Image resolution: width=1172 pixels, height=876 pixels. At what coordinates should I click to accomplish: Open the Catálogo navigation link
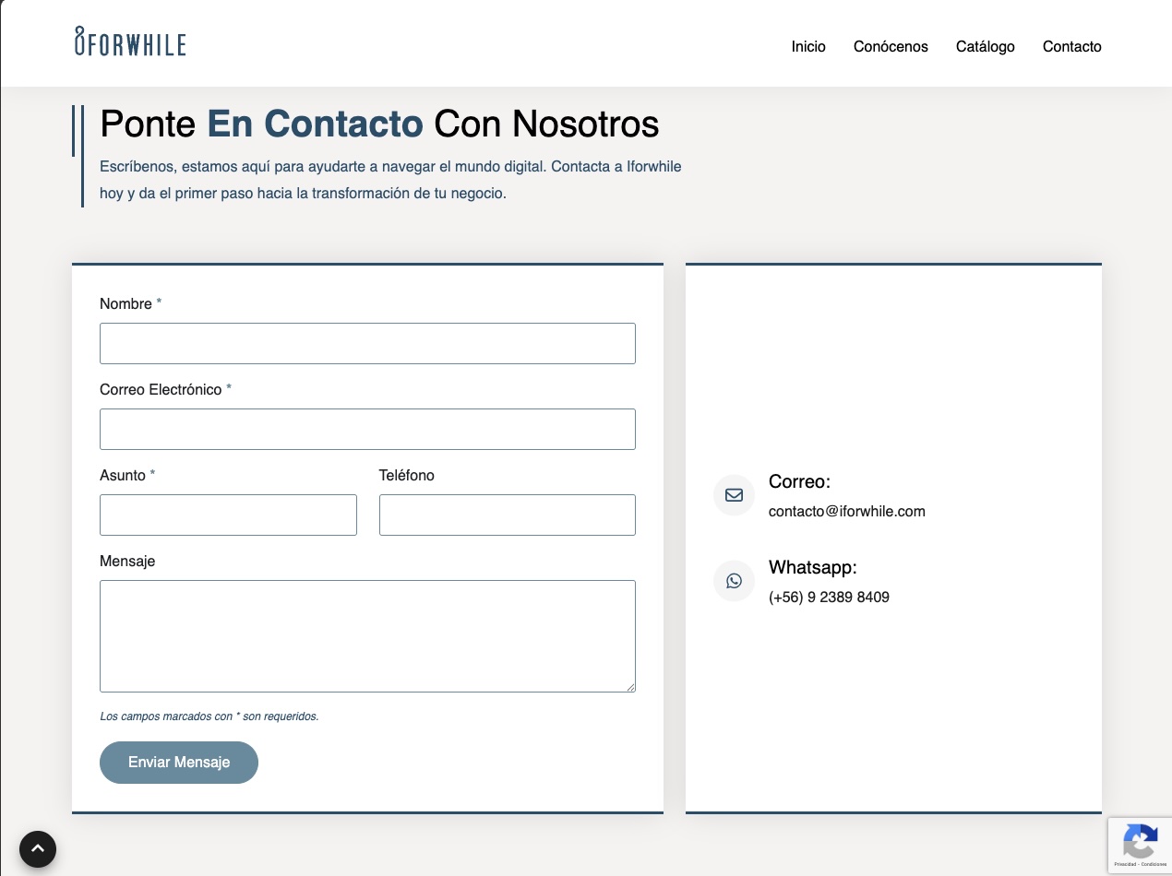tap(985, 46)
